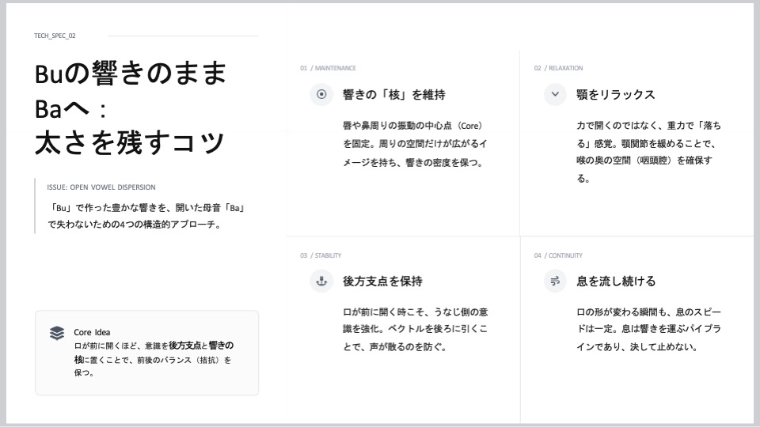Click the issue description paragraph starting 「Bu」で作った
The width and height of the screenshot is (760, 427).
point(145,216)
